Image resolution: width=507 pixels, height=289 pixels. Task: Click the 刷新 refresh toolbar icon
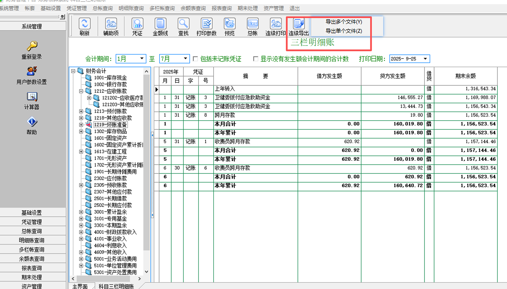84,24
